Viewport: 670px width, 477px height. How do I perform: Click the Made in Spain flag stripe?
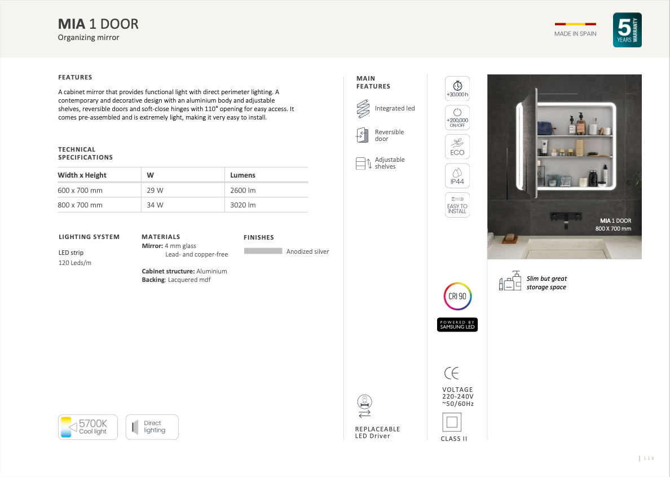575,24
